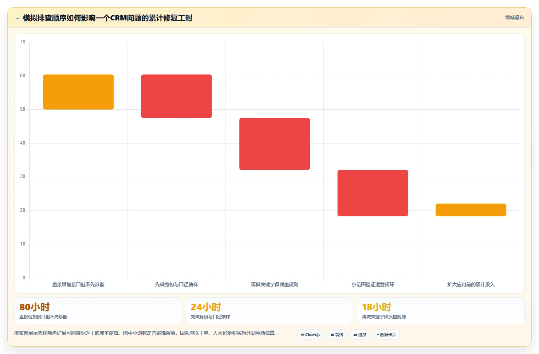Click the orange bar for 直接增加接口但不先诊断
Screen dimensions: 539x354
point(78,92)
